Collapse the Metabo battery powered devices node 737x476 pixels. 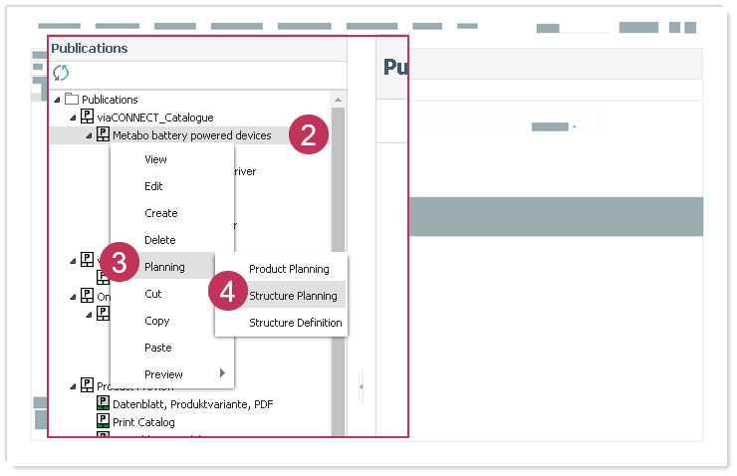coord(89,135)
